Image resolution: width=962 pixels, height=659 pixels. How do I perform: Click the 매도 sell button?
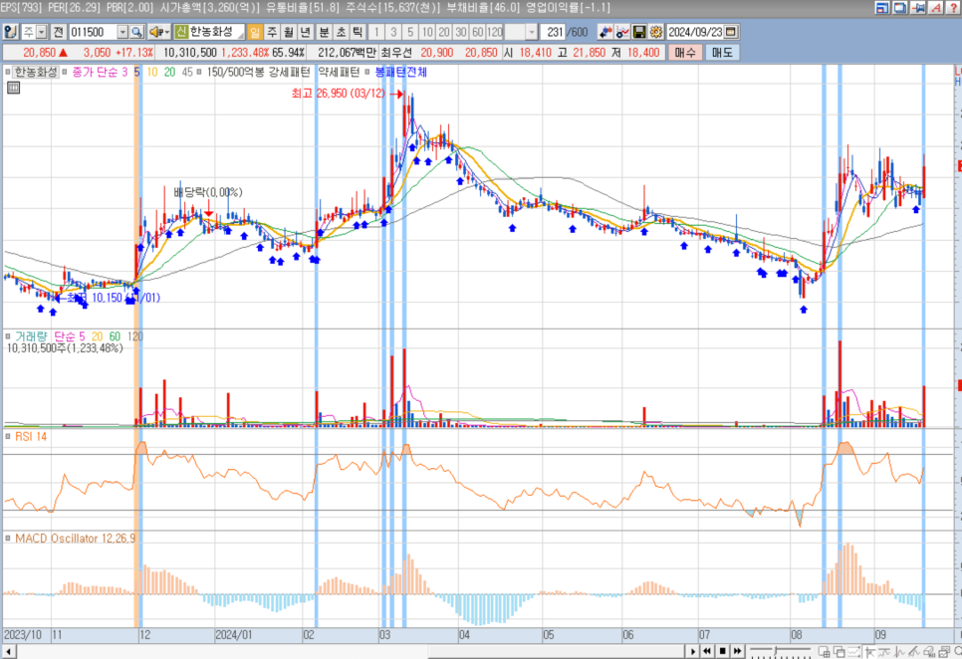[x=722, y=53]
